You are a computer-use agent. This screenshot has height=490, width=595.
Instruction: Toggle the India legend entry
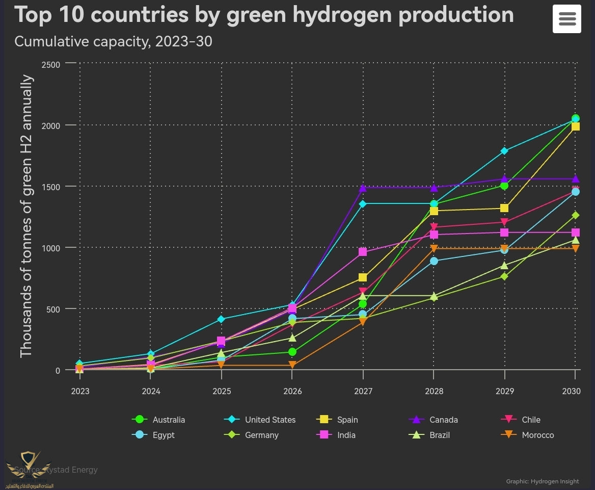pyautogui.click(x=336, y=434)
